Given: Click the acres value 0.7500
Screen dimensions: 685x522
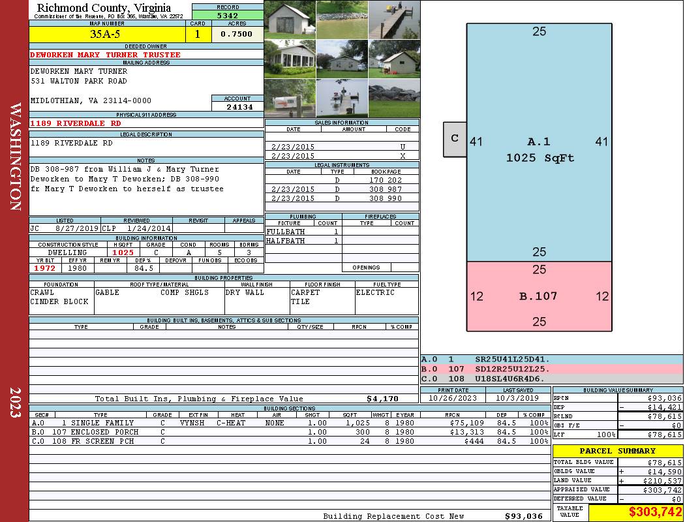Looking at the screenshot, I should [237, 34].
